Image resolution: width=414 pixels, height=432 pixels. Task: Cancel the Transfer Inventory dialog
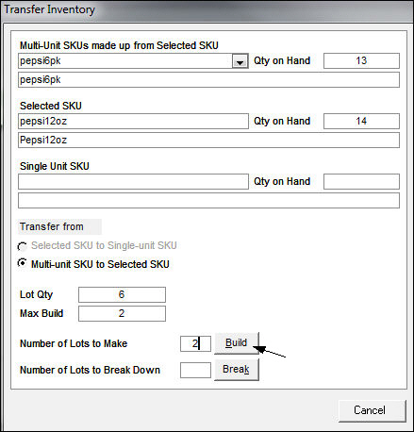373,410
